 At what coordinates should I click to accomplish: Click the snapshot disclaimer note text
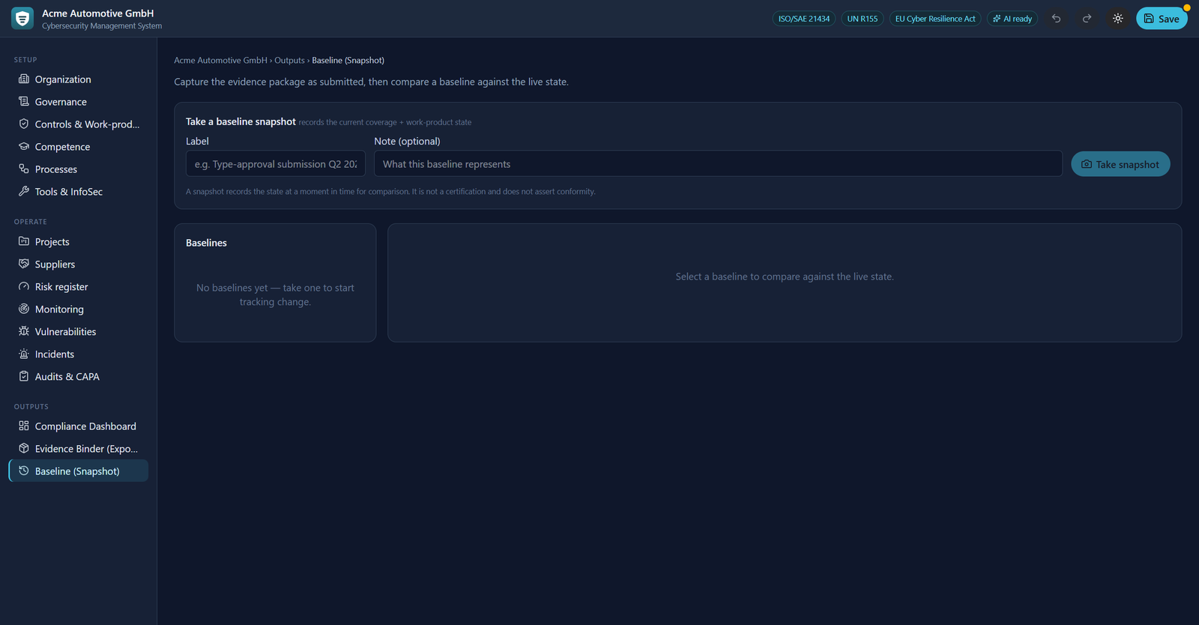390,192
